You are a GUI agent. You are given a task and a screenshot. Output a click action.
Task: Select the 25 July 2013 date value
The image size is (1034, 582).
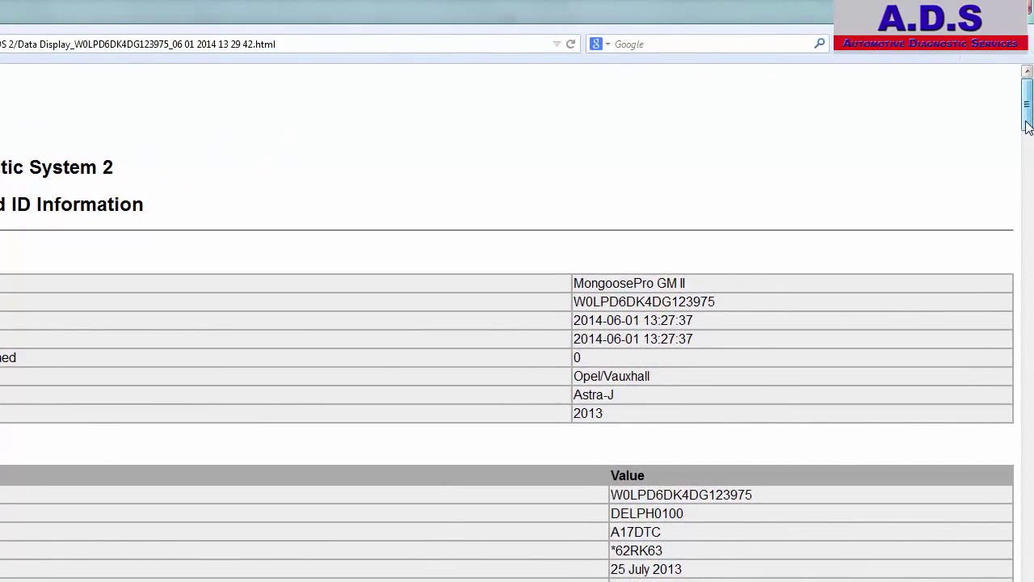(x=811, y=569)
